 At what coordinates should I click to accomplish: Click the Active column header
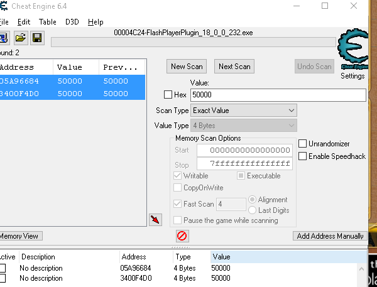[x=9, y=257]
